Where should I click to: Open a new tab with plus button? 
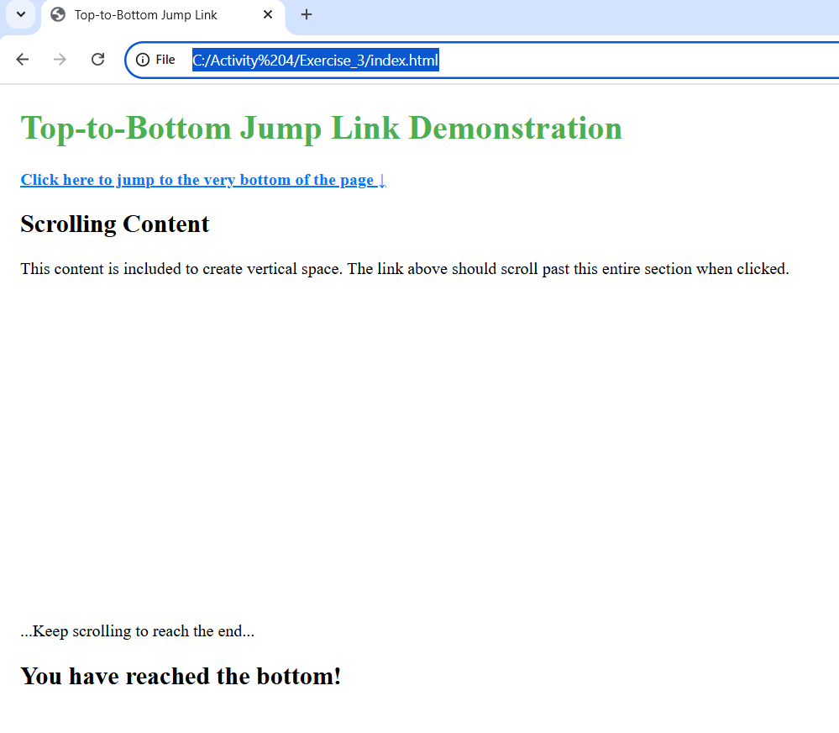[x=307, y=14]
